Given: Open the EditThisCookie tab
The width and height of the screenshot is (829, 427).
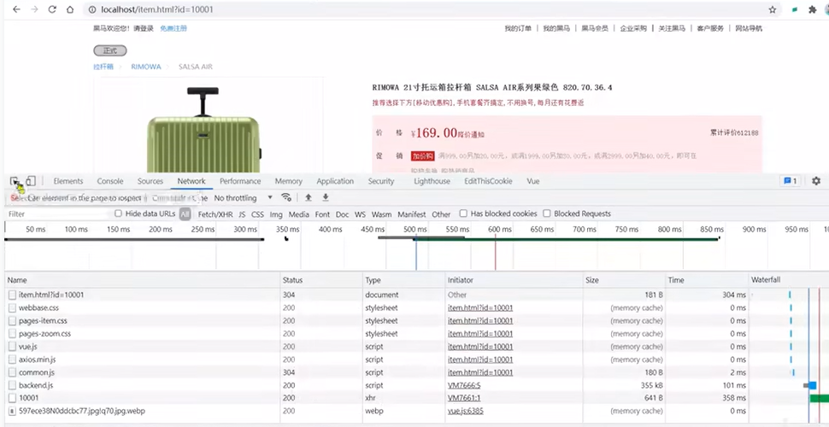Looking at the screenshot, I should coord(488,181).
